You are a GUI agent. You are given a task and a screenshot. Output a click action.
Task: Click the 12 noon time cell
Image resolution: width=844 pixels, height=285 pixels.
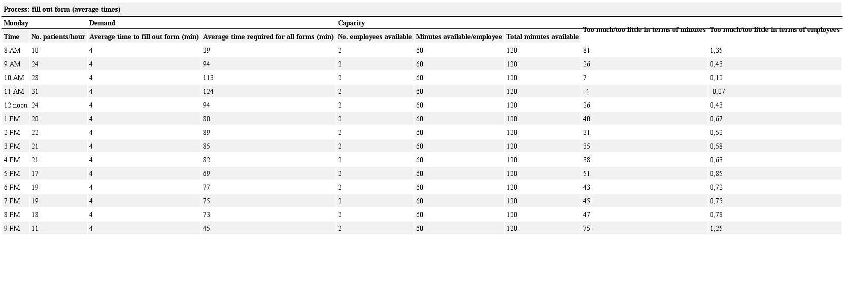tap(16, 105)
